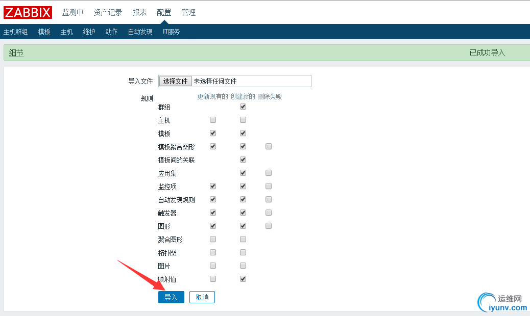Check 监控项 delete missing checkbox

269,186
